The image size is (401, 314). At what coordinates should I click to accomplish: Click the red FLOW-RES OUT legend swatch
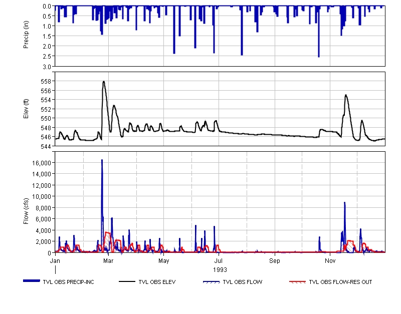[297, 282]
